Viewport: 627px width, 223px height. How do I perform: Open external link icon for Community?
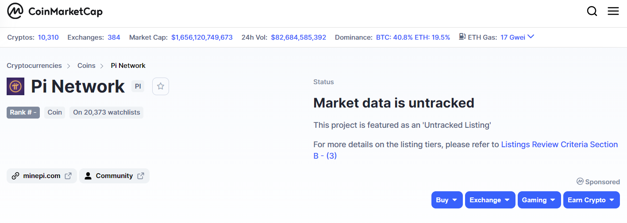pyautogui.click(x=141, y=176)
